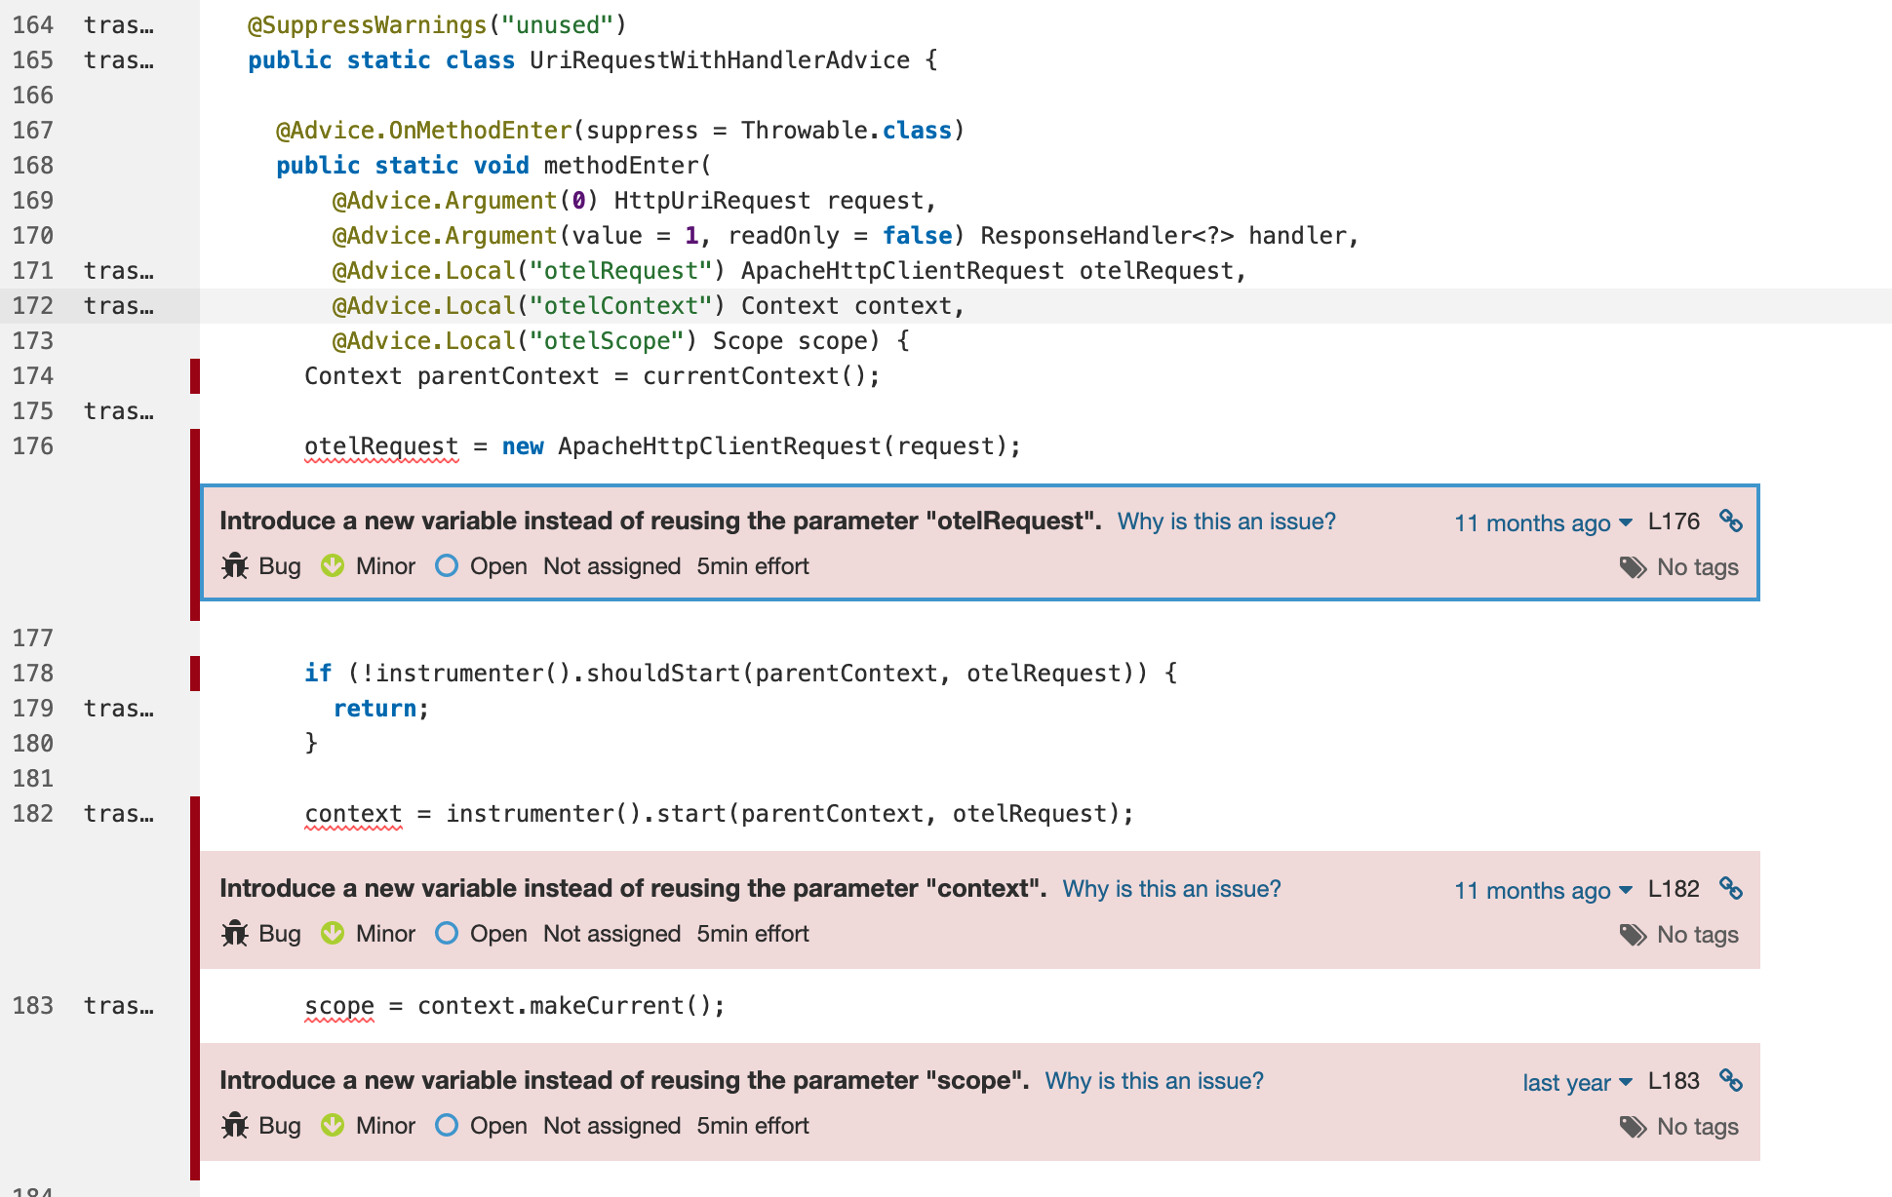
Task: Edit 'No tags' on L183 issue
Action: tap(1697, 1127)
